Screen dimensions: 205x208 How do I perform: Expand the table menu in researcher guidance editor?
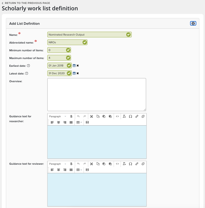[79, 122]
